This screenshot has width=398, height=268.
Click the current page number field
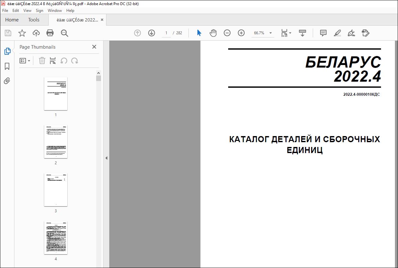(x=166, y=33)
